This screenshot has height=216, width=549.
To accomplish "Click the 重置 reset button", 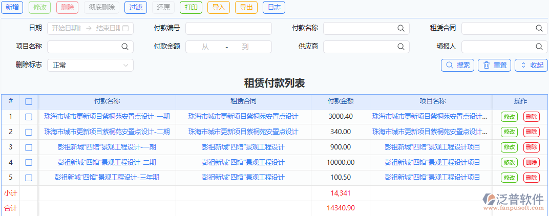I will 494,65.
